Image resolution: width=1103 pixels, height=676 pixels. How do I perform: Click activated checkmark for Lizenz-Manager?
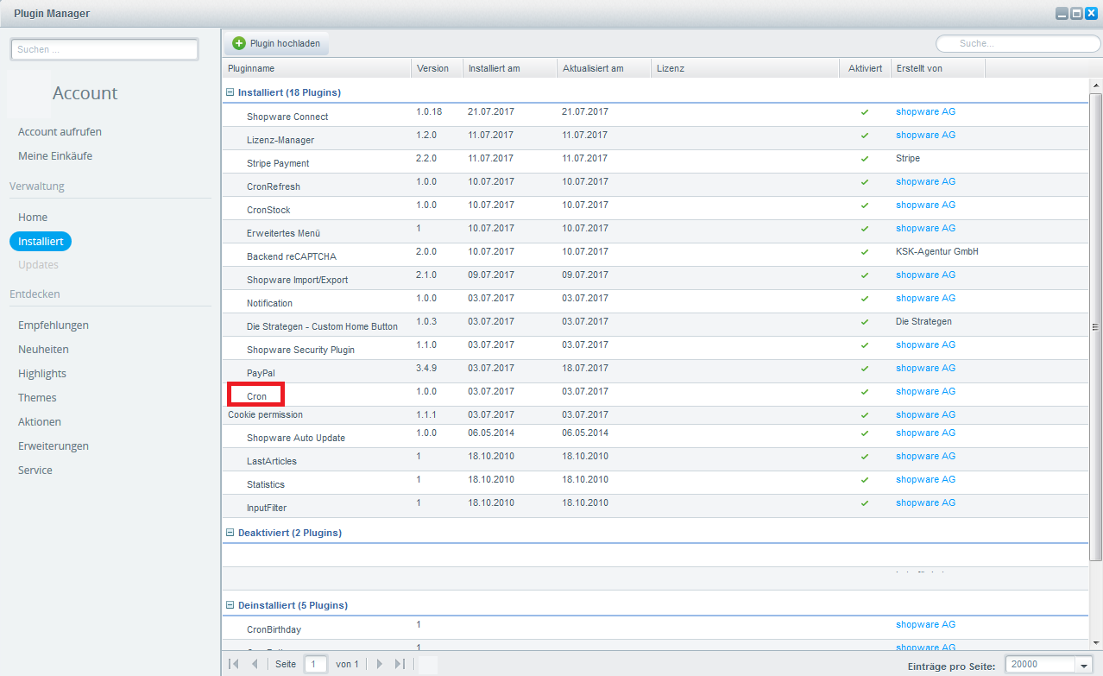pyautogui.click(x=865, y=136)
